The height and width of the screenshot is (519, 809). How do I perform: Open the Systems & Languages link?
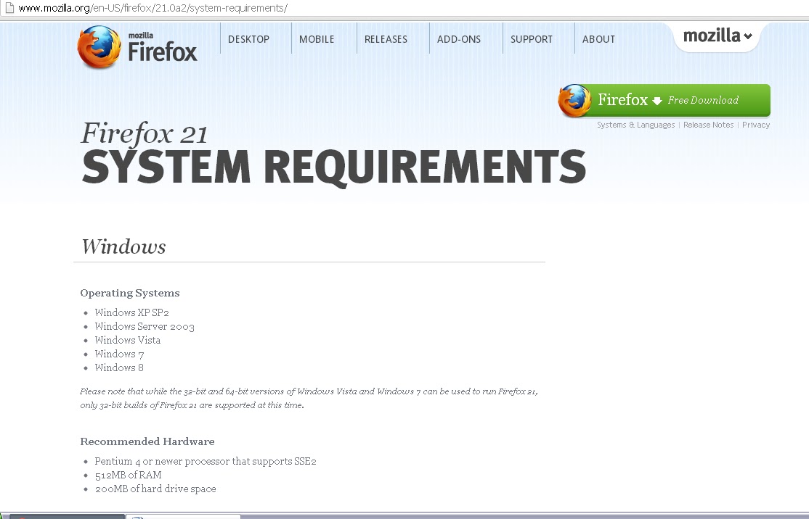tap(635, 125)
